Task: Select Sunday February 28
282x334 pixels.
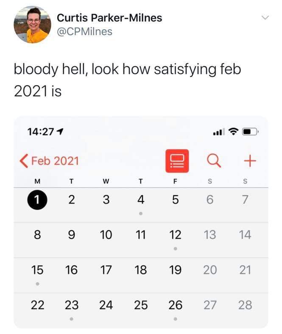Action: tap(245, 305)
